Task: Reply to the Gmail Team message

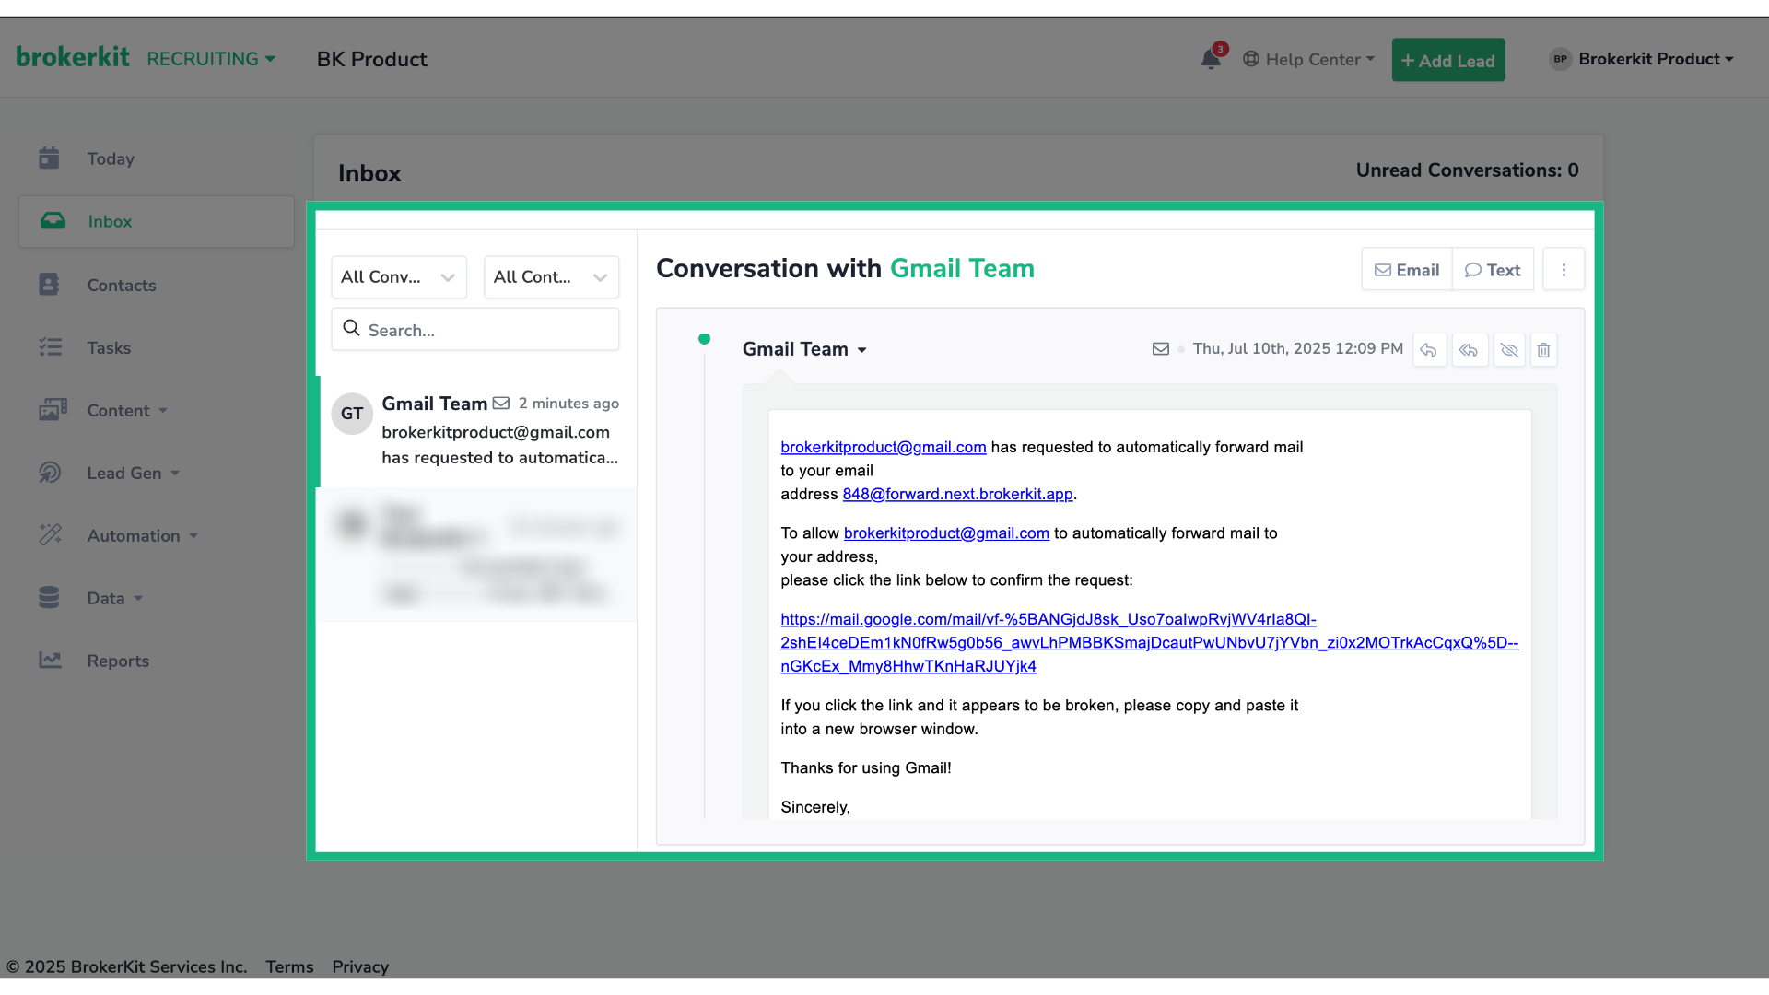Action: tap(1429, 350)
